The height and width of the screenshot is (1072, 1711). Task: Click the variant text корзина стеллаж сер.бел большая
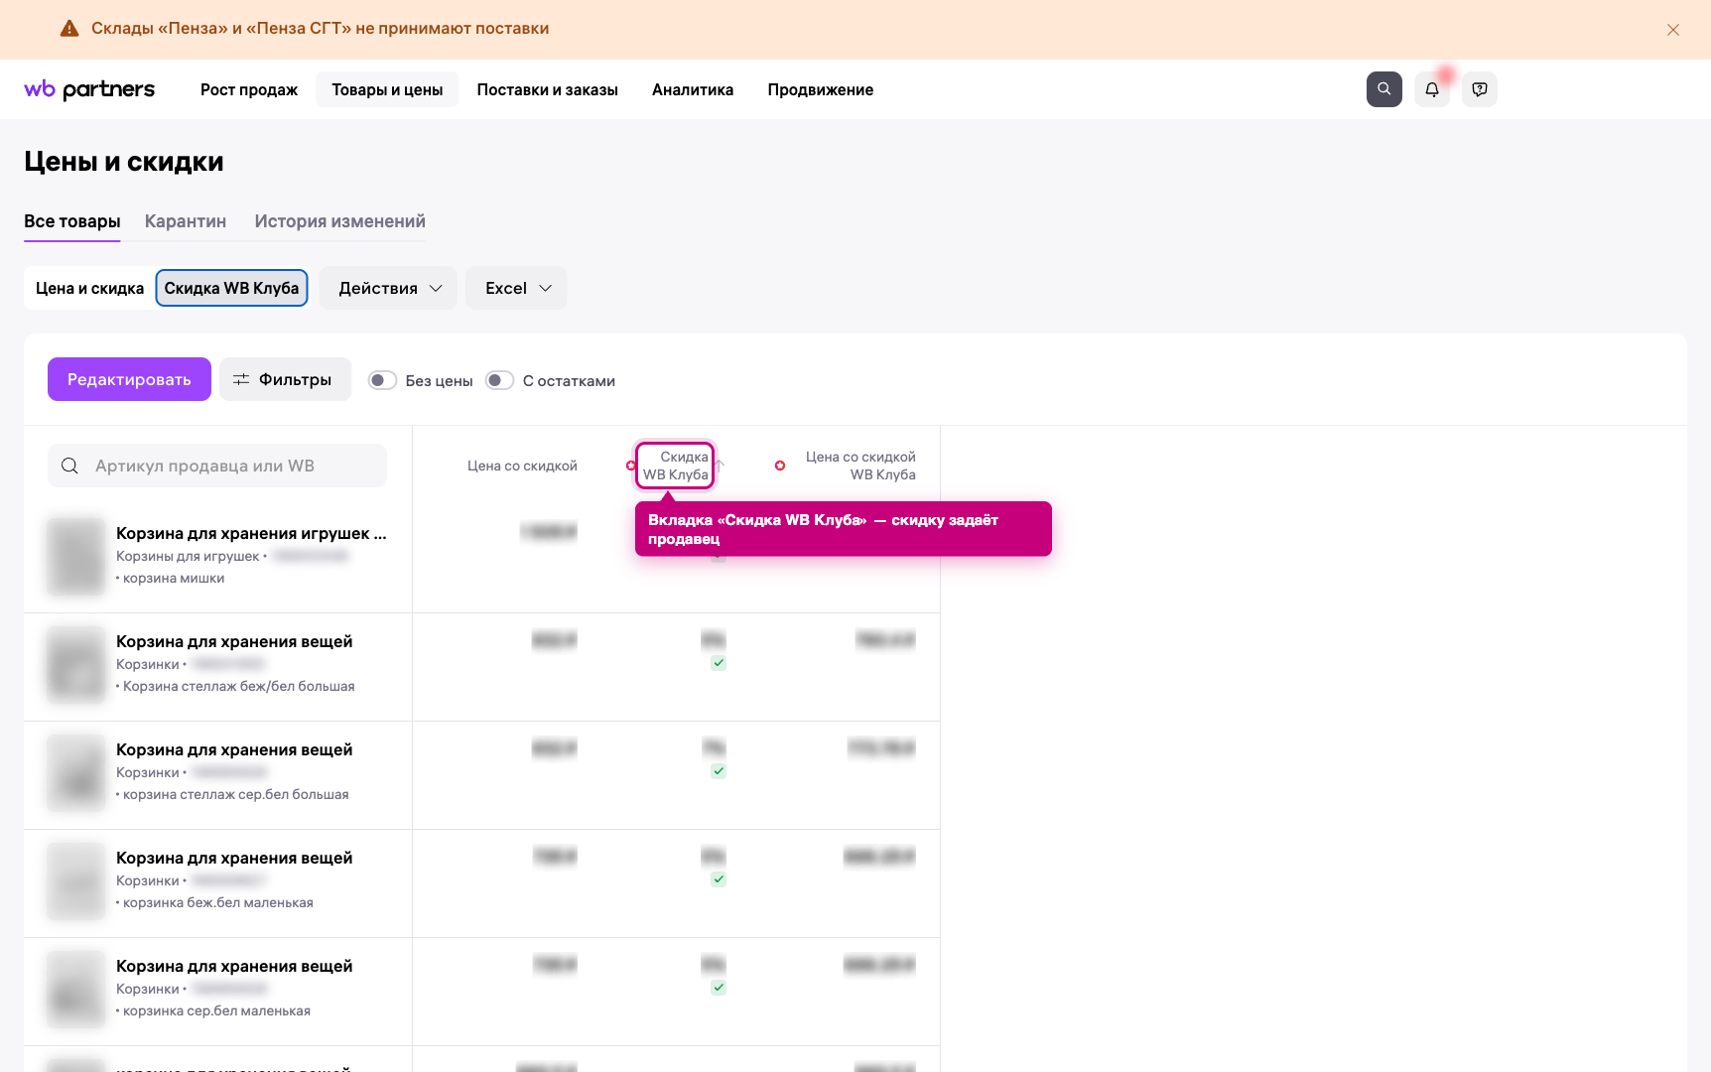pos(236,794)
